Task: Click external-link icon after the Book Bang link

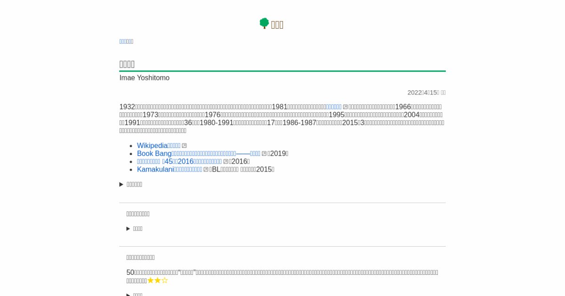Action: click(264, 154)
